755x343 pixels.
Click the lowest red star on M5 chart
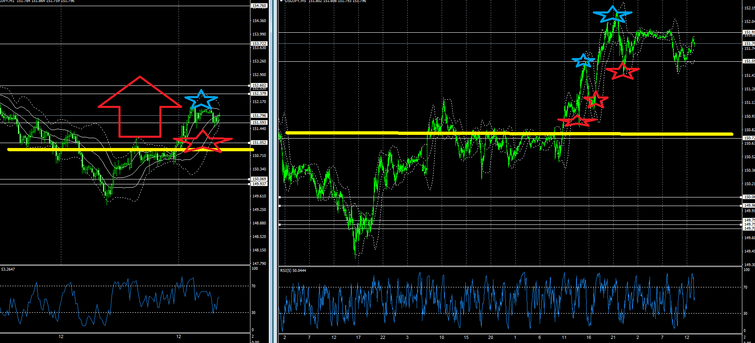coord(576,120)
